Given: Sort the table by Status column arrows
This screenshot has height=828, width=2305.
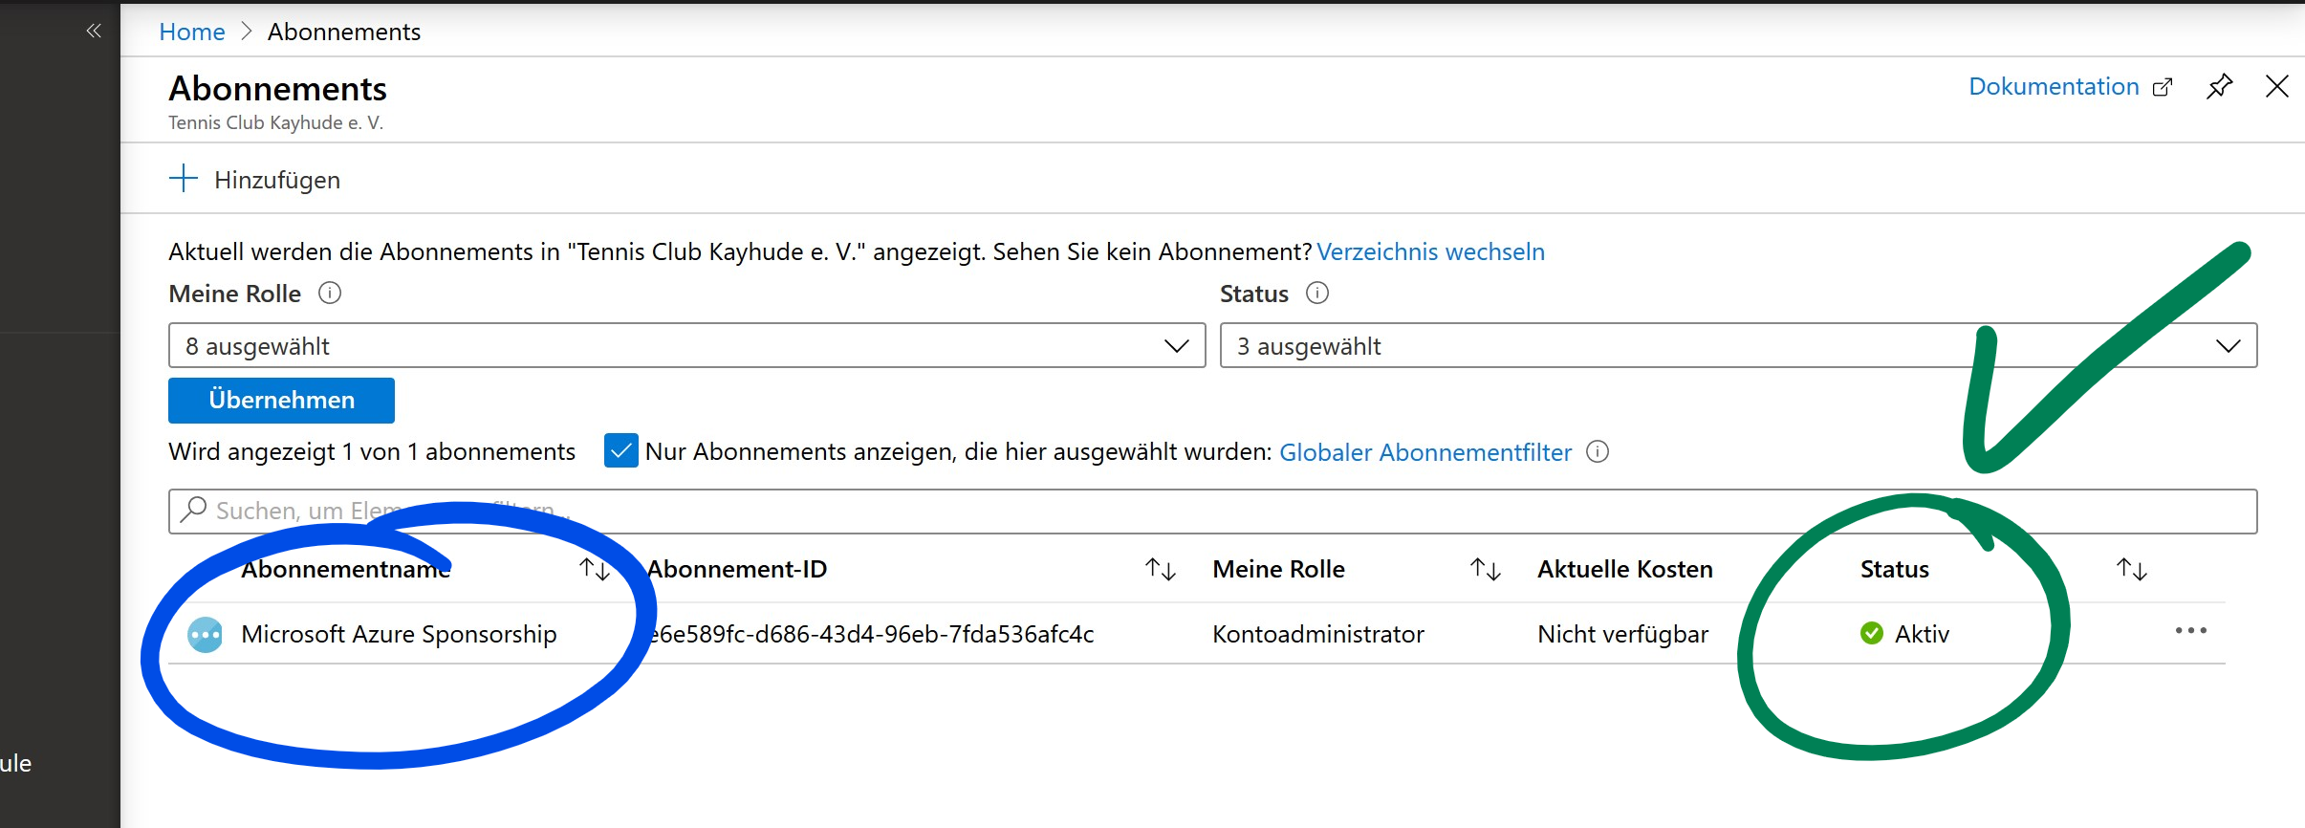Looking at the screenshot, I should 2131,570.
